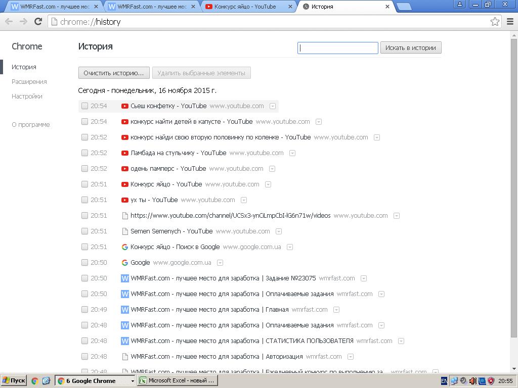Click the YouTube icon of Съеш конфетку entry

124,106
